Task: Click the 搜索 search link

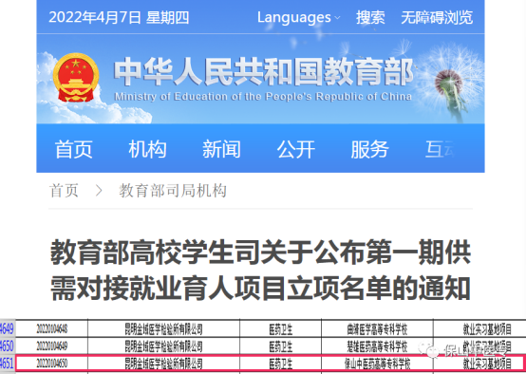Action: pyautogui.click(x=370, y=17)
